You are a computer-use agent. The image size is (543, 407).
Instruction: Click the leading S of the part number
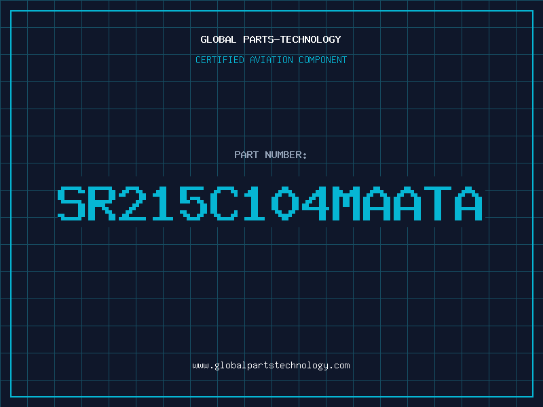(71, 203)
